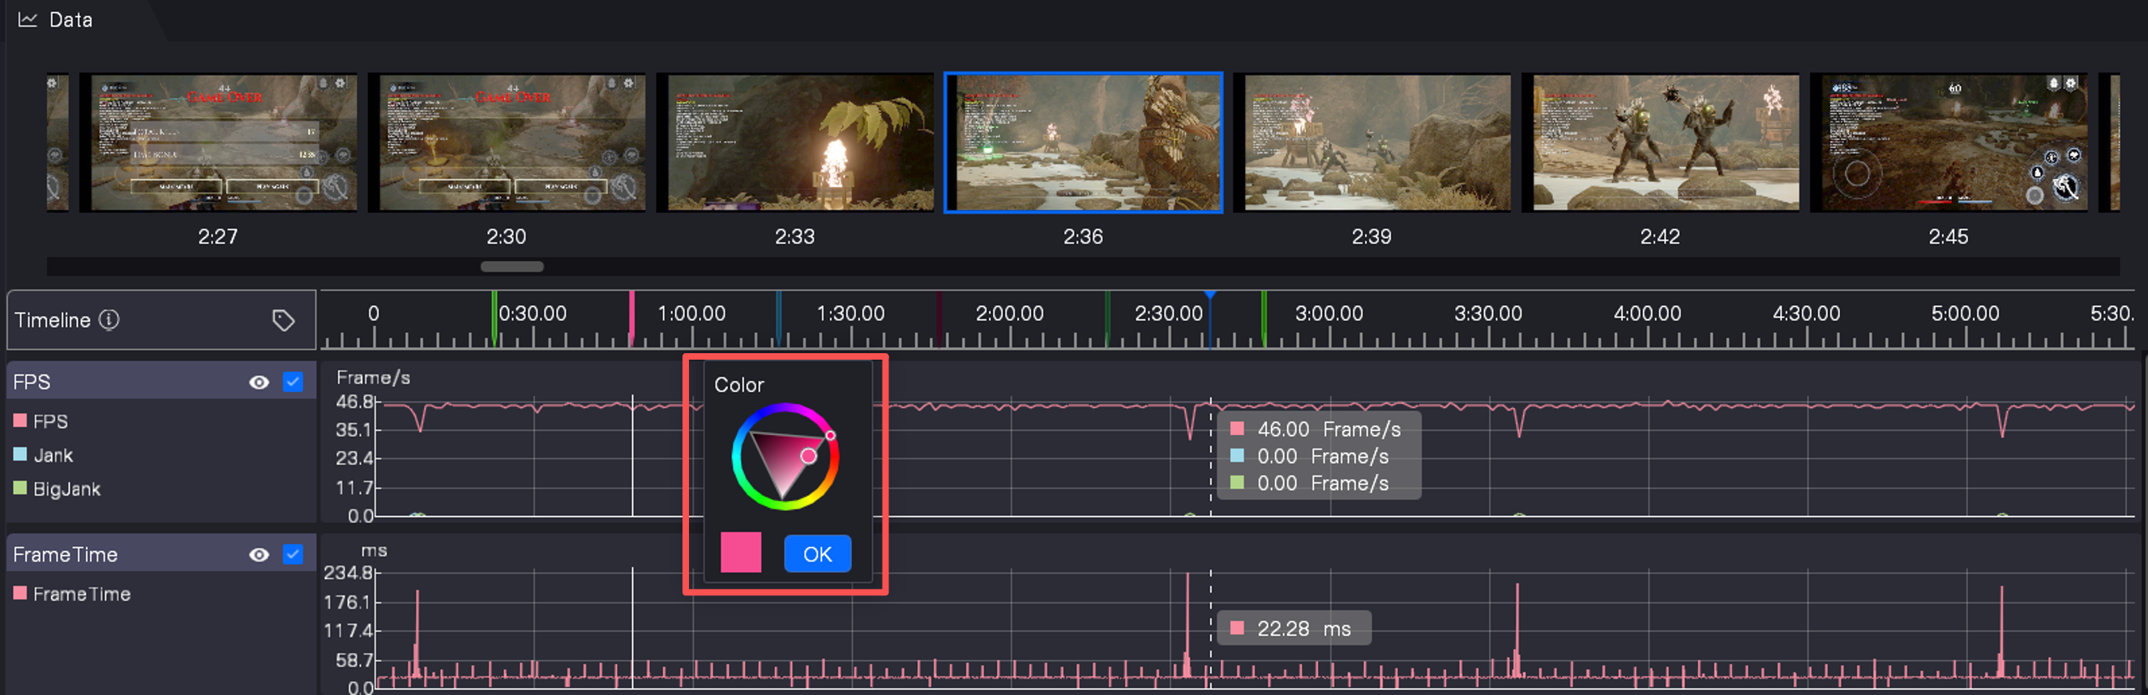
Task: Click the 1:00.00 timeline tick label
Action: pyautogui.click(x=691, y=313)
